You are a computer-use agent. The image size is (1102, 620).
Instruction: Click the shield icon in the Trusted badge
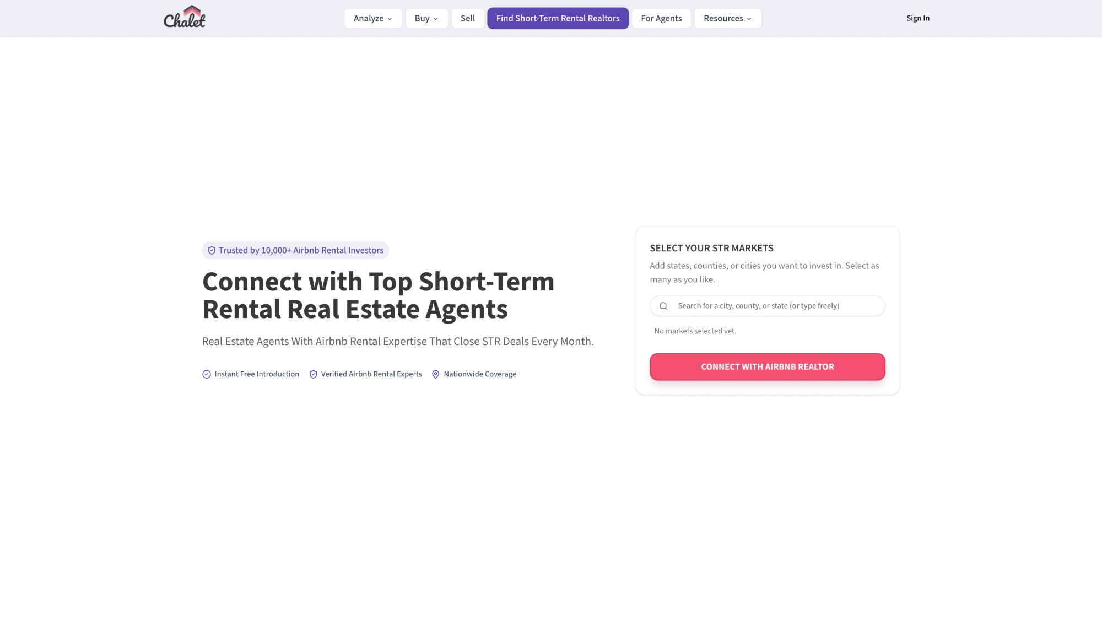click(212, 250)
